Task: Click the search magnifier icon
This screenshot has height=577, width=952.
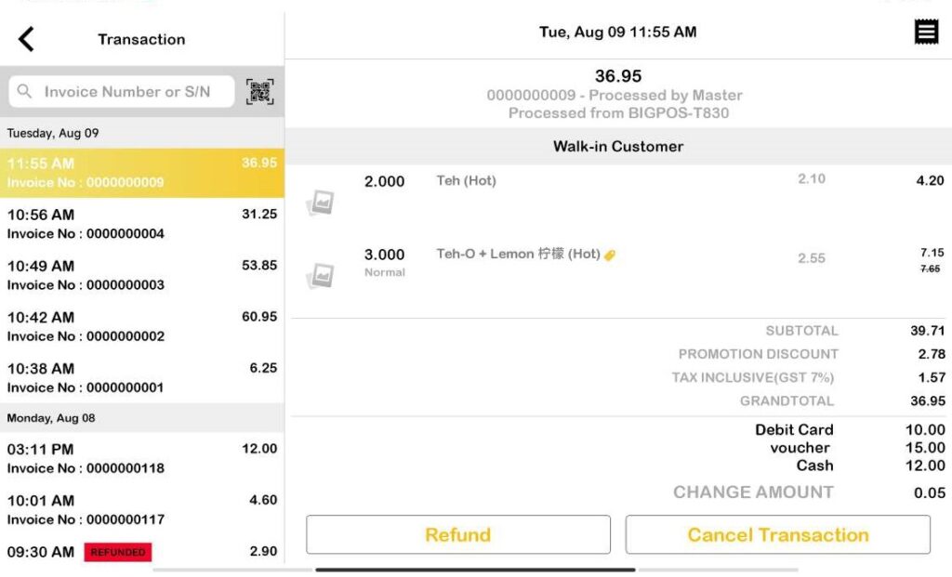Action: pyautogui.click(x=25, y=92)
